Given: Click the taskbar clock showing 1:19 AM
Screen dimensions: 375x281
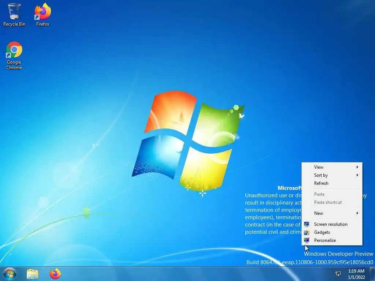Looking at the screenshot, I should point(356,274).
